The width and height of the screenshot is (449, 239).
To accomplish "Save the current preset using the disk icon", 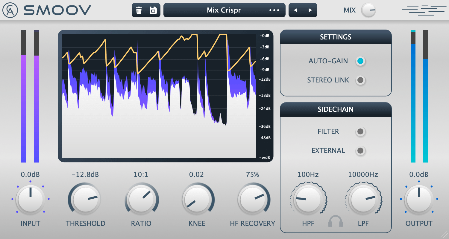I will pyautogui.click(x=153, y=10).
